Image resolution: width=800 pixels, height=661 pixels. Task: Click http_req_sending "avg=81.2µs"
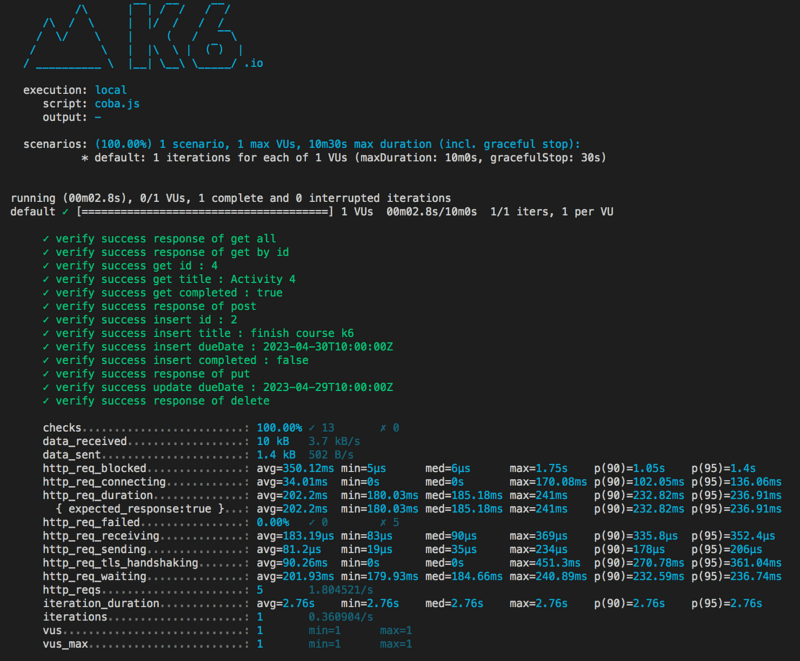coord(289,550)
